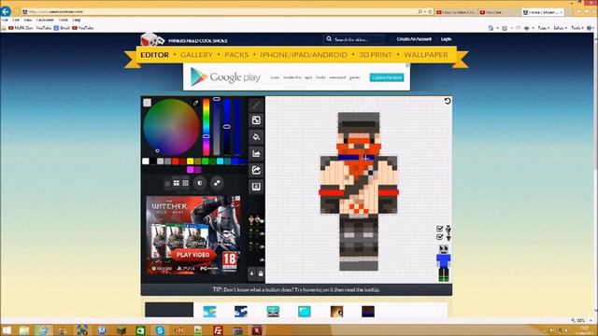Open the 3D PRINT tab
This screenshot has width=598, height=336.
click(376, 55)
